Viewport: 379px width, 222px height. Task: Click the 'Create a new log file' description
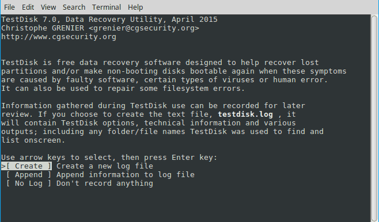coord(105,166)
